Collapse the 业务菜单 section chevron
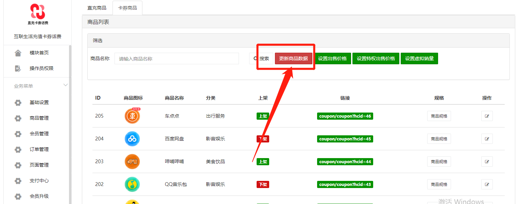520x204 pixels. point(66,85)
